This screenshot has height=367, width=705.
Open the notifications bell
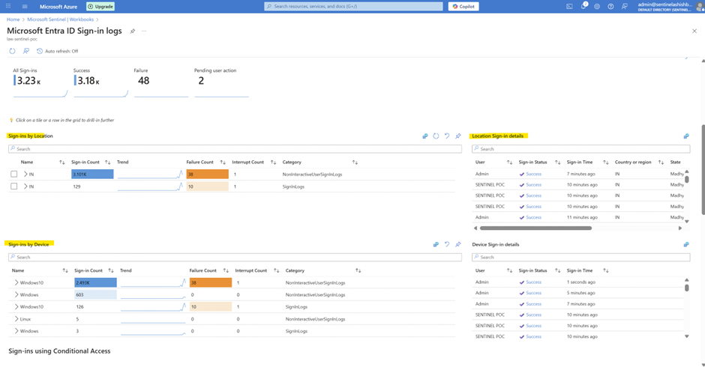tap(583, 6)
